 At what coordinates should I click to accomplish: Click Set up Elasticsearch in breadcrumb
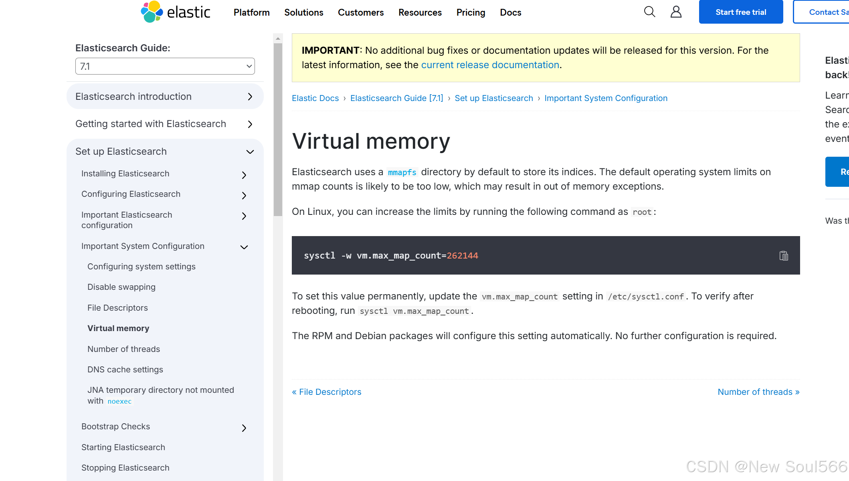pyautogui.click(x=494, y=98)
